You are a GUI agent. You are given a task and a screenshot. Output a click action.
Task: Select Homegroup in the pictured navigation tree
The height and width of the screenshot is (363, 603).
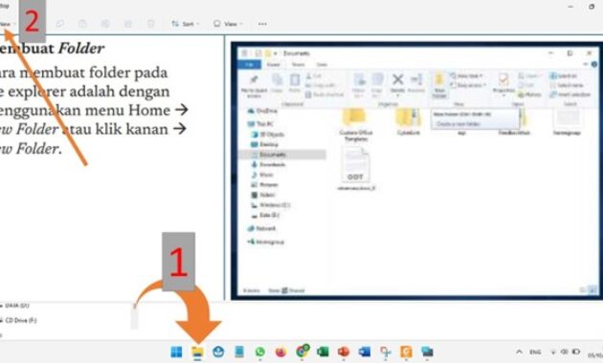click(x=266, y=242)
